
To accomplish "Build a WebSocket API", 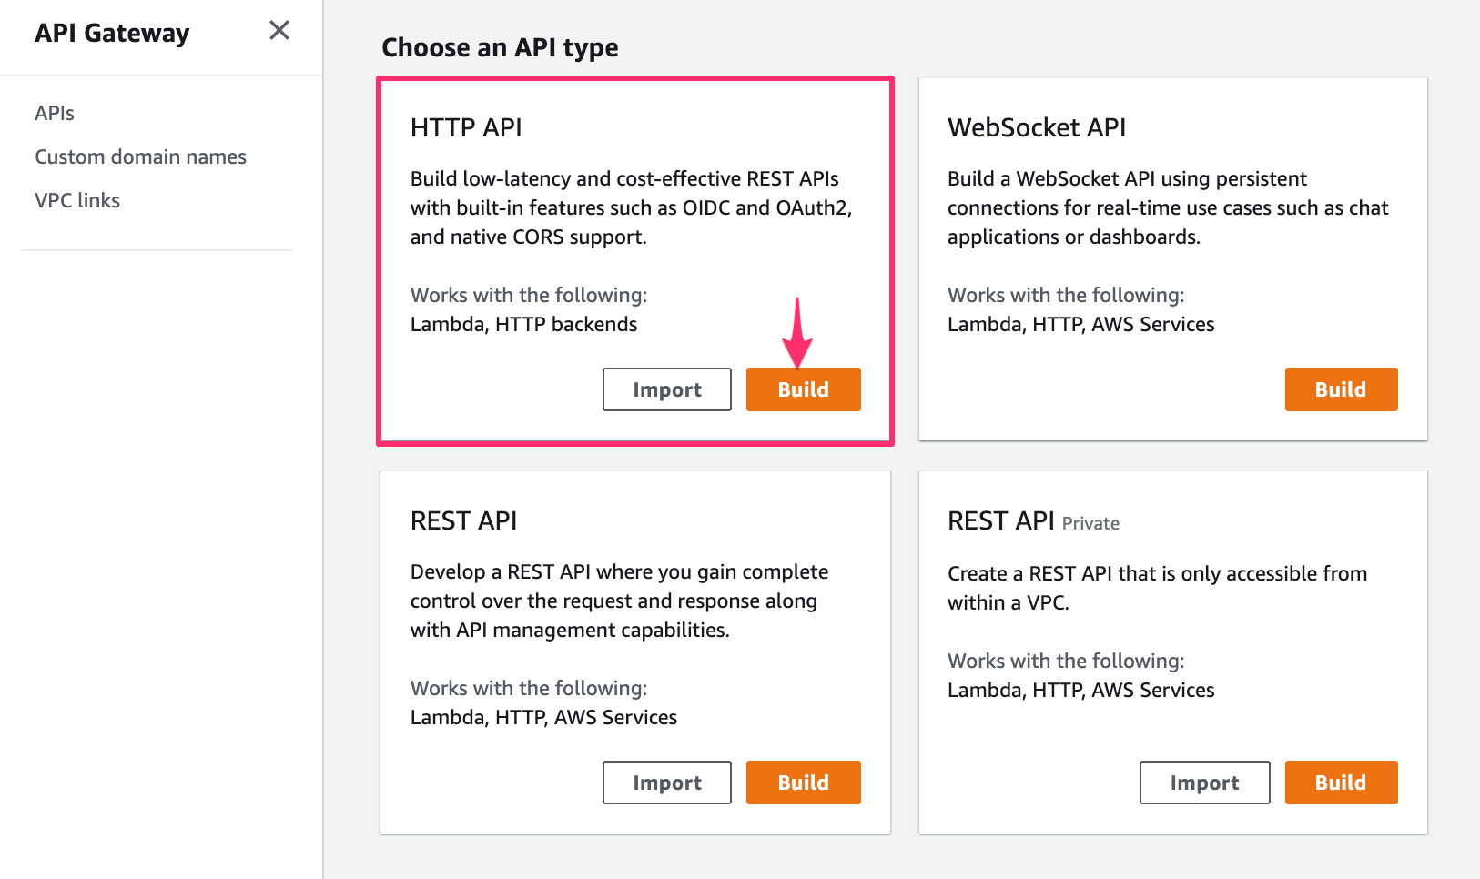I will coord(1341,389).
